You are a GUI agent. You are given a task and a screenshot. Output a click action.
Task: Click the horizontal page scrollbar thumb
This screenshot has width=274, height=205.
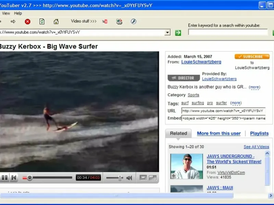tap(116, 195)
